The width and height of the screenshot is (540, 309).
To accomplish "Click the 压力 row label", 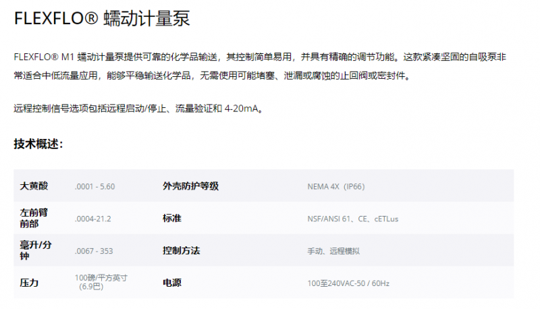I will (x=29, y=283).
